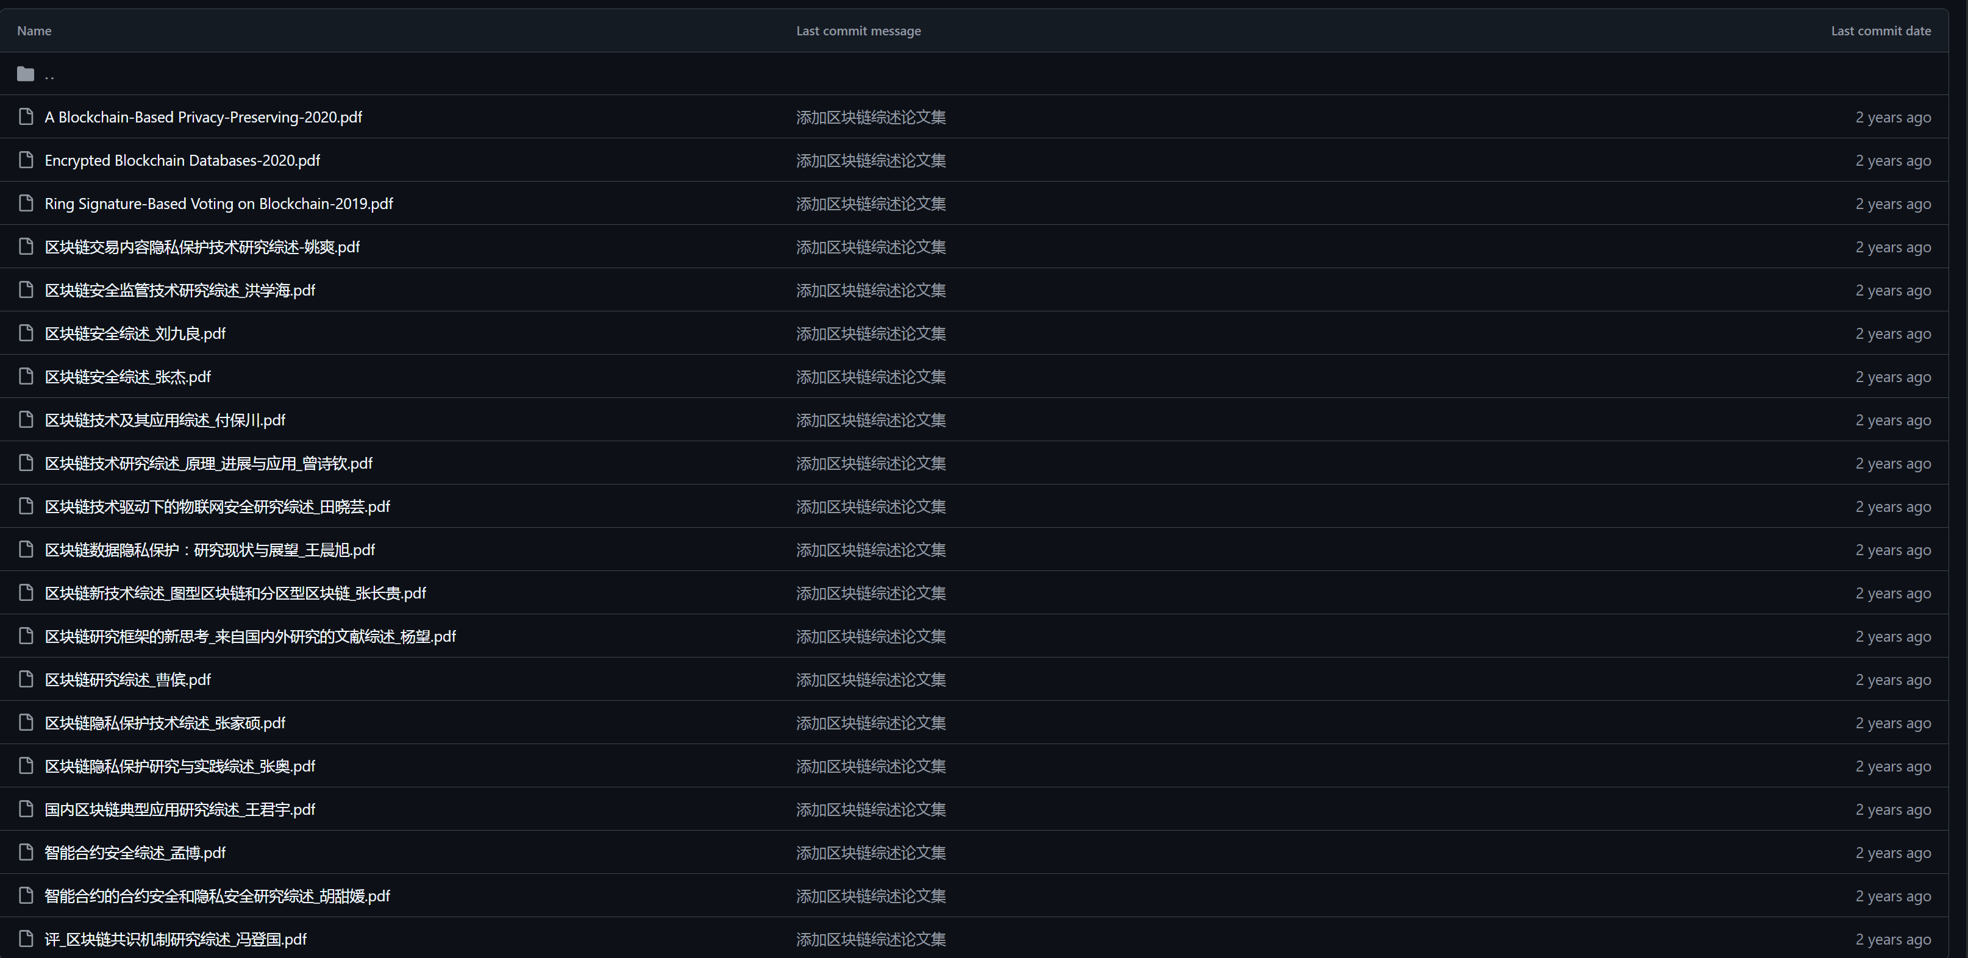The image size is (1968, 958).
Task: Go up via the '..' parent directory link
Action: (49, 75)
